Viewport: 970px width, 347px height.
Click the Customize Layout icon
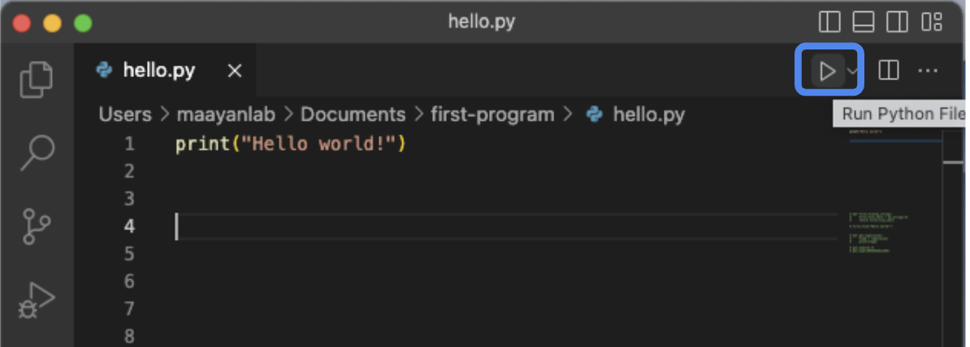[x=937, y=20]
